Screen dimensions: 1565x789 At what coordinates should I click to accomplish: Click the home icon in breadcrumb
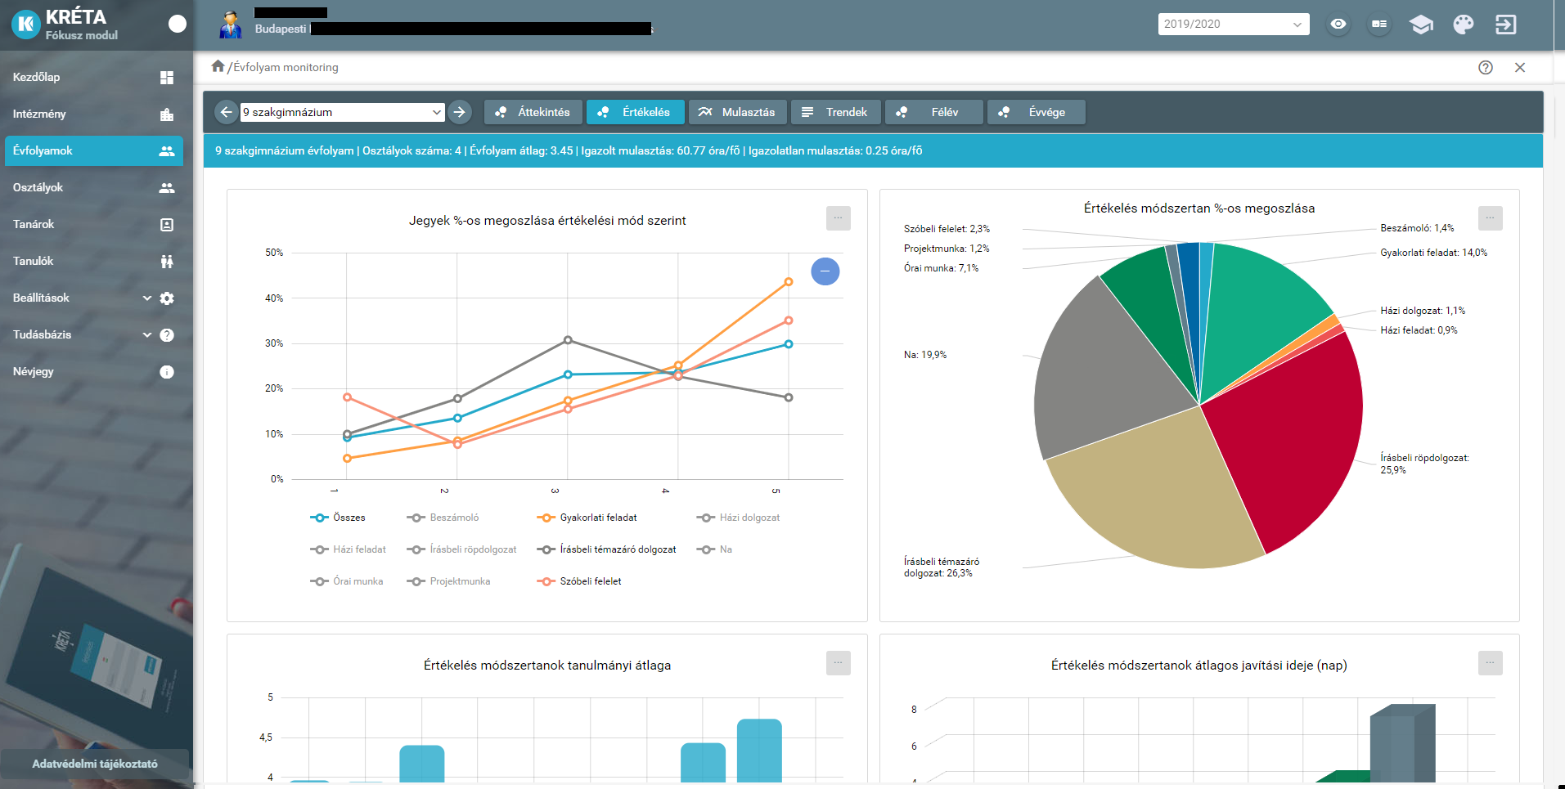click(218, 66)
